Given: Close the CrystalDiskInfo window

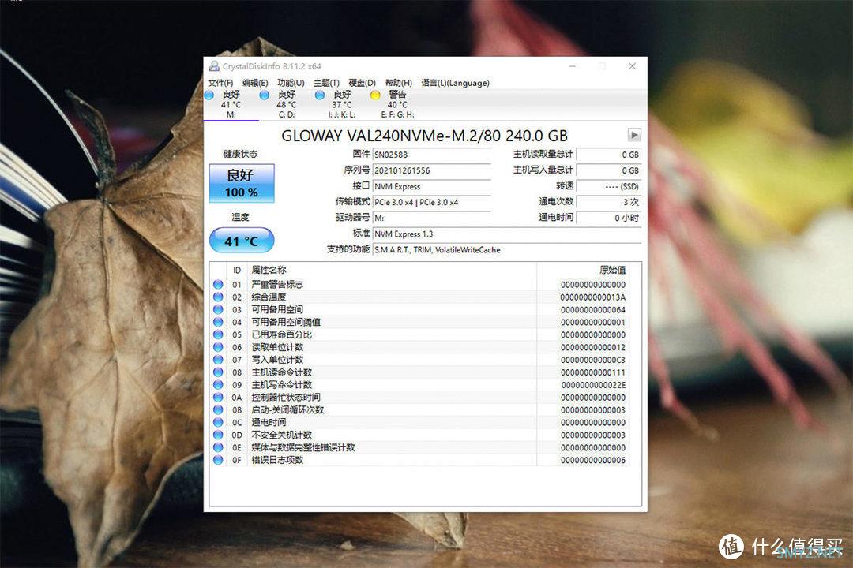Looking at the screenshot, I should click(x=632, y=65).
